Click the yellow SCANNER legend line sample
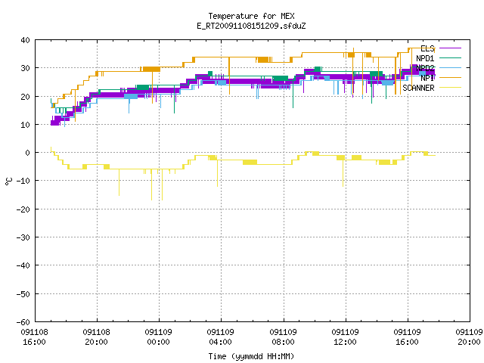The image size is (484, 363). [x=450, y=88]
